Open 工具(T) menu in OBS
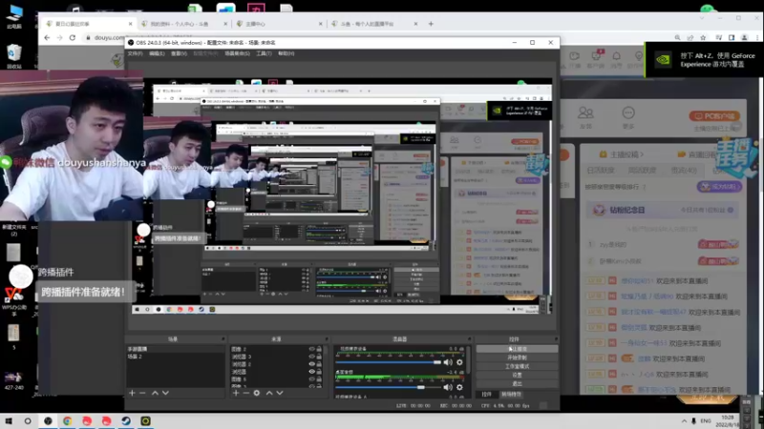This screenshot has height=429, width=764. [x=264, y=53]
